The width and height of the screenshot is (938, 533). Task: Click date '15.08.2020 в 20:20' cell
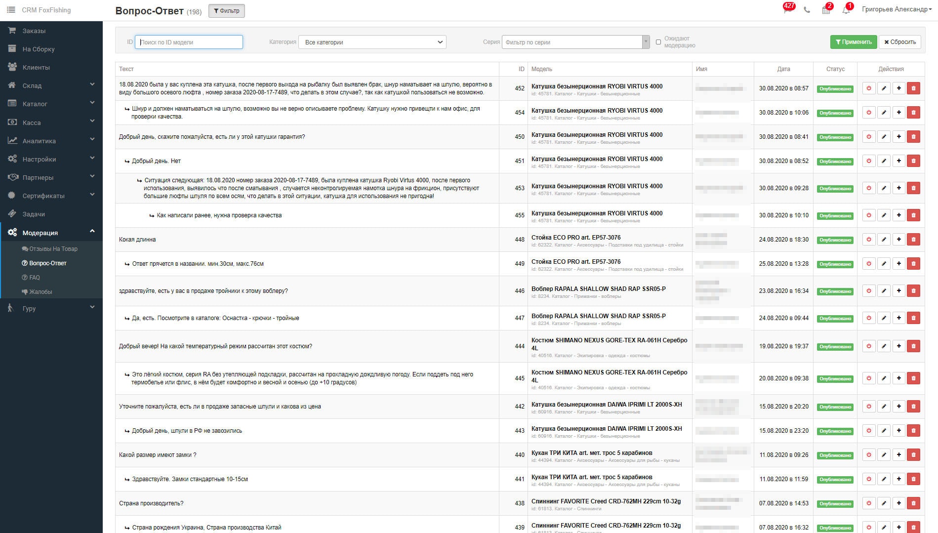point(784,407)
